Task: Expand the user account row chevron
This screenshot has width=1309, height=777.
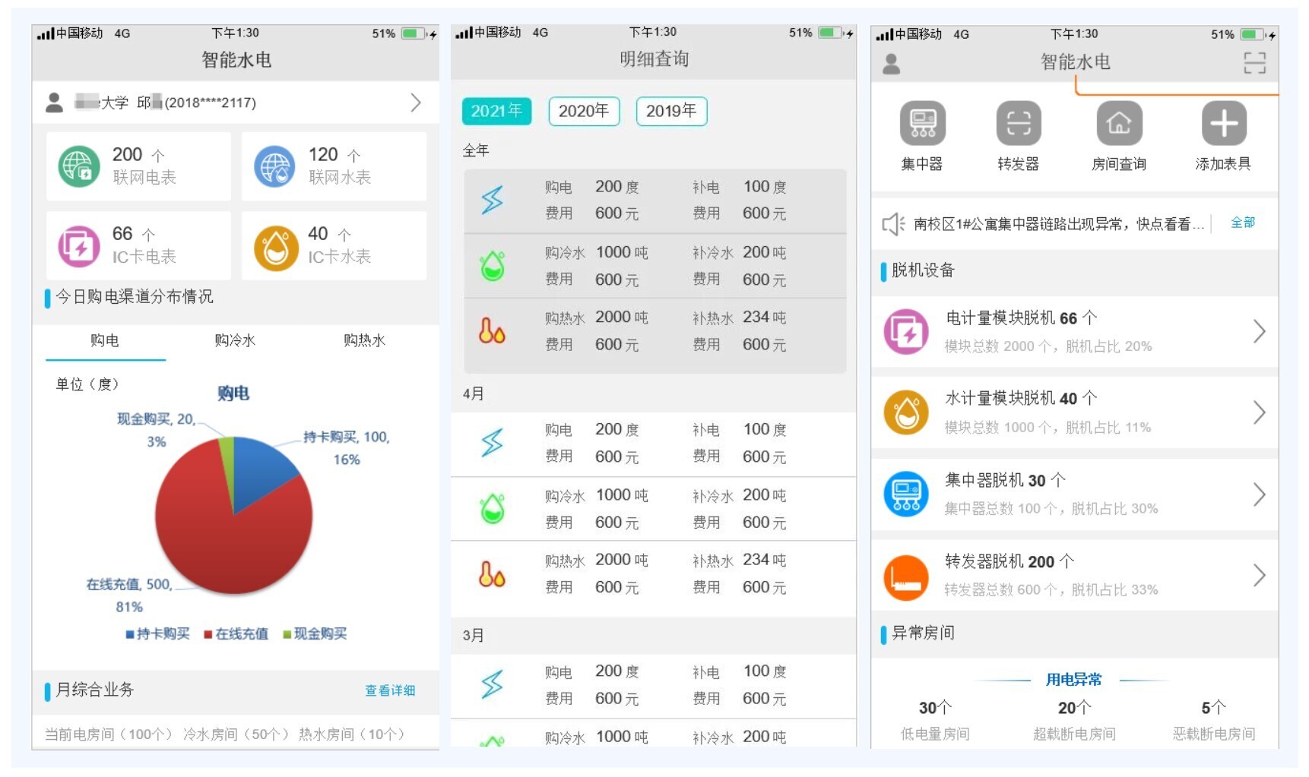Action: [417, 102]
